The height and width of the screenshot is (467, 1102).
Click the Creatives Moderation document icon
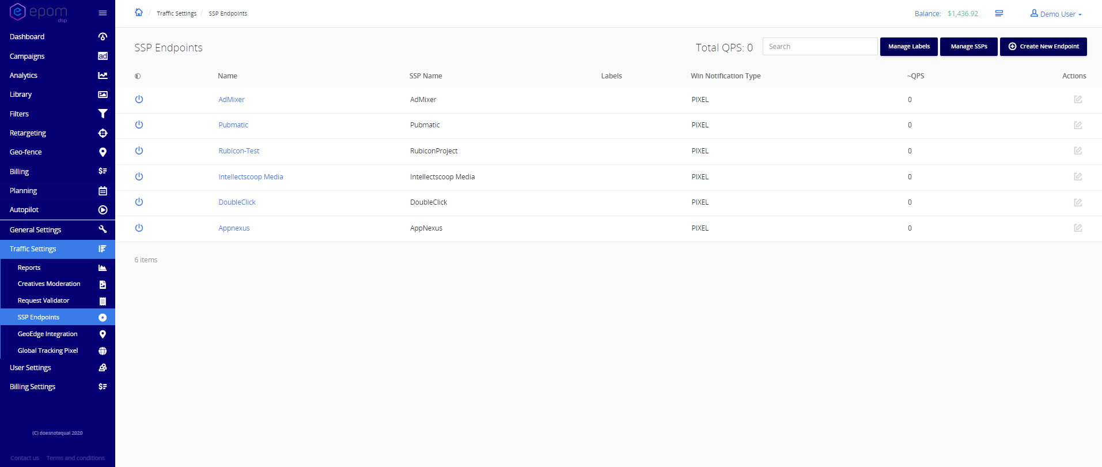(x=103, y=284)
